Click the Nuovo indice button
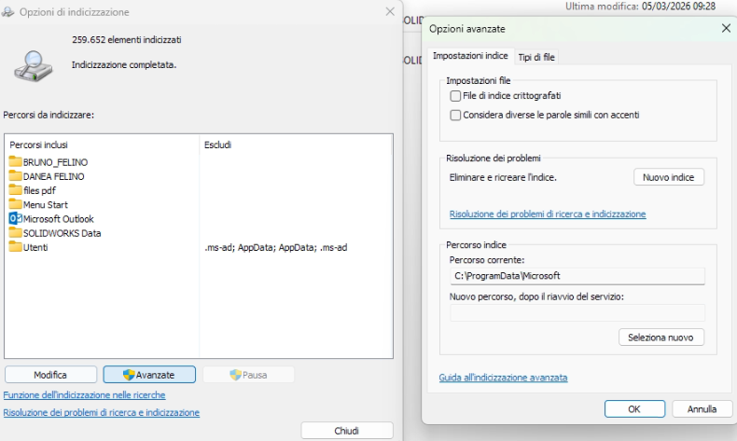737x441 pixels. tap(668, 177)
